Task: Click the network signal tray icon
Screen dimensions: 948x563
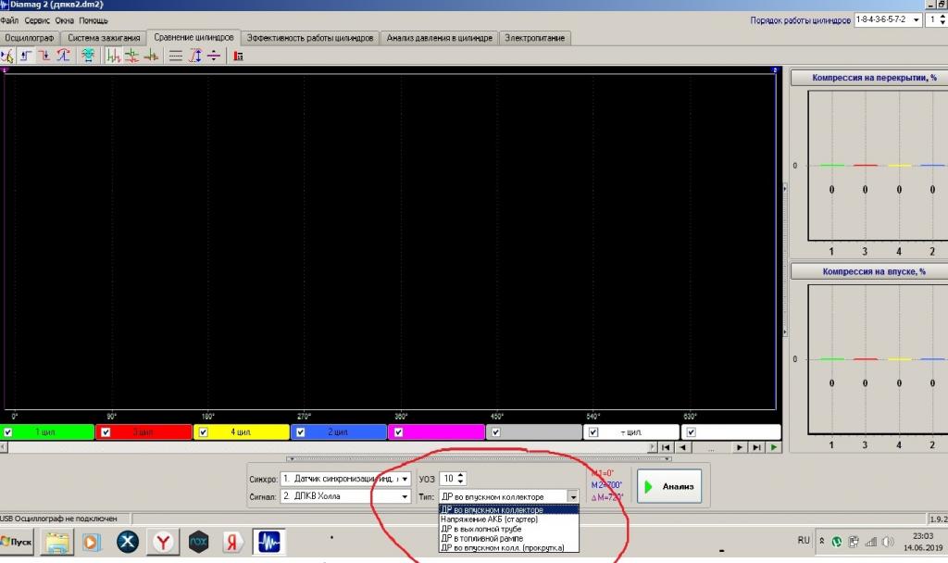Action: point(870,542)
